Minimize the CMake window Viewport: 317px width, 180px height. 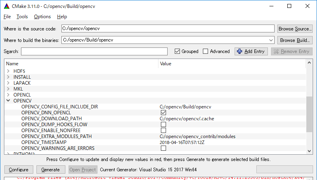point(271,6)
